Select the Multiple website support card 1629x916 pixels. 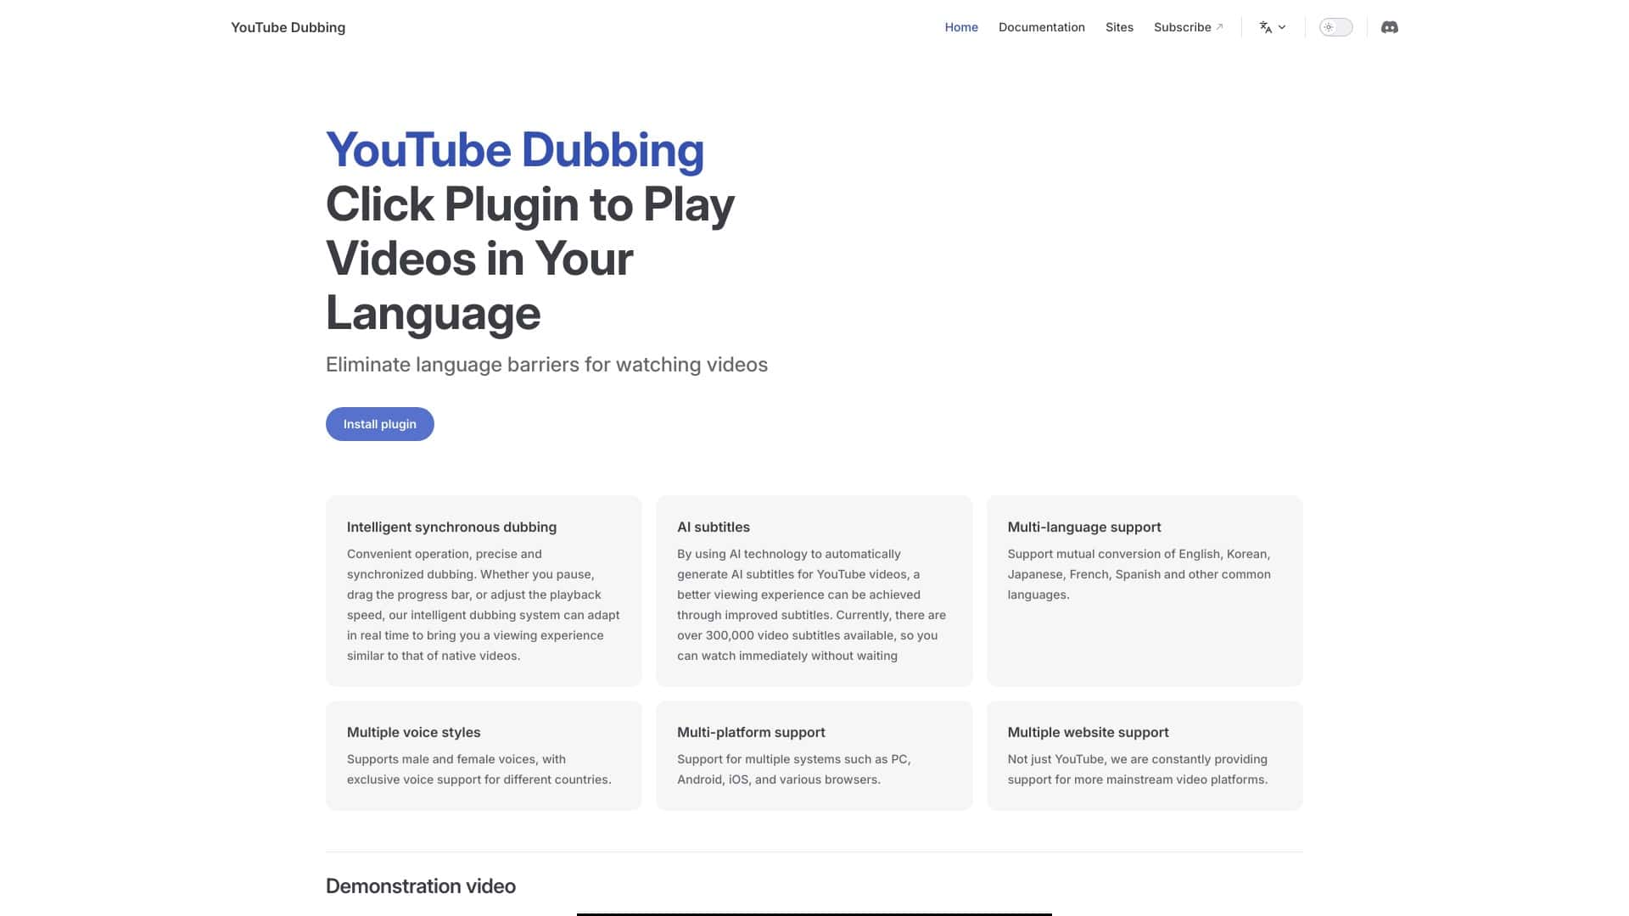tap(1145, 754)
